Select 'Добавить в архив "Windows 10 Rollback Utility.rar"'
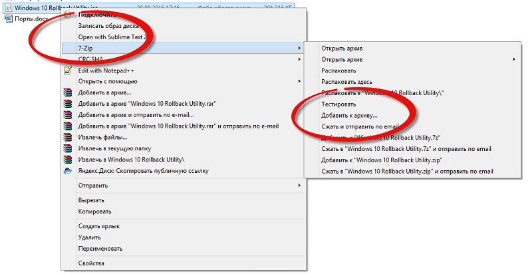Screen dimensions: 532x274 [x=147, y=104]
